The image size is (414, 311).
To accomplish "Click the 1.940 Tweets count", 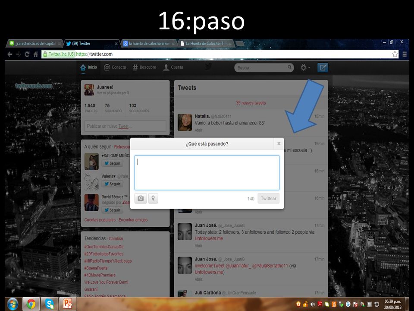I will [91, 108].
